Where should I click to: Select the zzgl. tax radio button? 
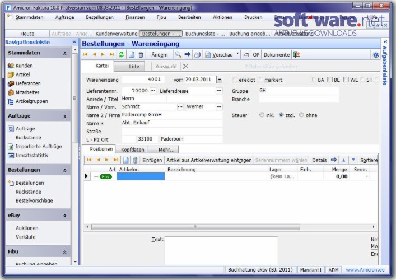click(x=281, y=115)
